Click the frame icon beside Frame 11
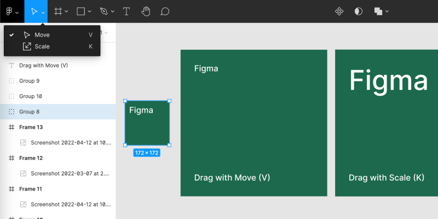Viewport: 438px width, 219px height. click(11, 189)
